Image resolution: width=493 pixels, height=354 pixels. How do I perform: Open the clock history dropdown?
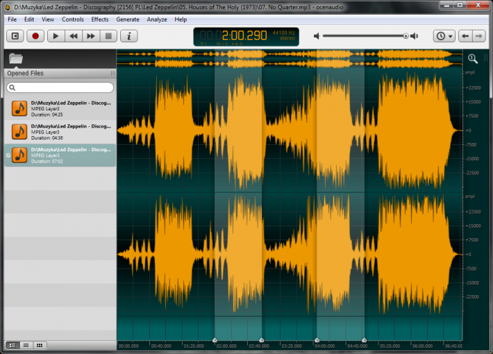pyautogui.click(x=444, y=36)
